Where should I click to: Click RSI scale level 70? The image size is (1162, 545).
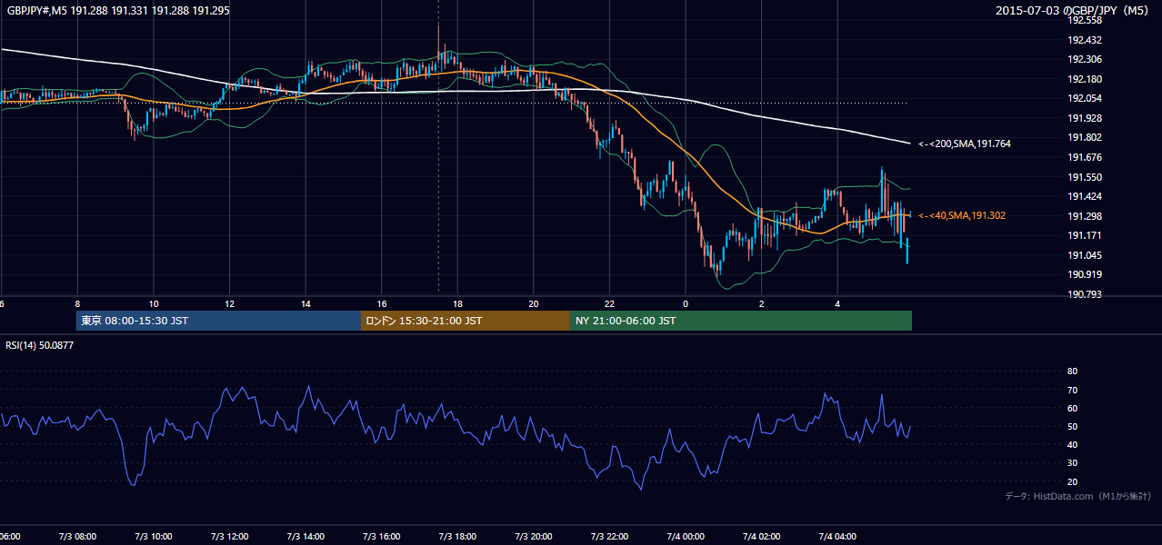[x=1072, y=390]
